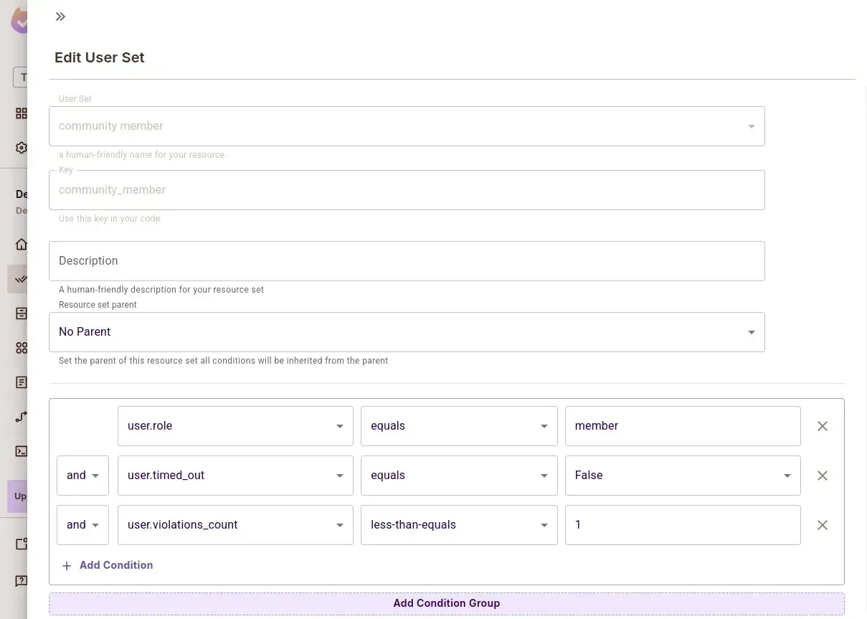Image resolution: width=867 pixels, height=619 pixels.
Task: Click the Add Condition link
Action: (115, 565)
